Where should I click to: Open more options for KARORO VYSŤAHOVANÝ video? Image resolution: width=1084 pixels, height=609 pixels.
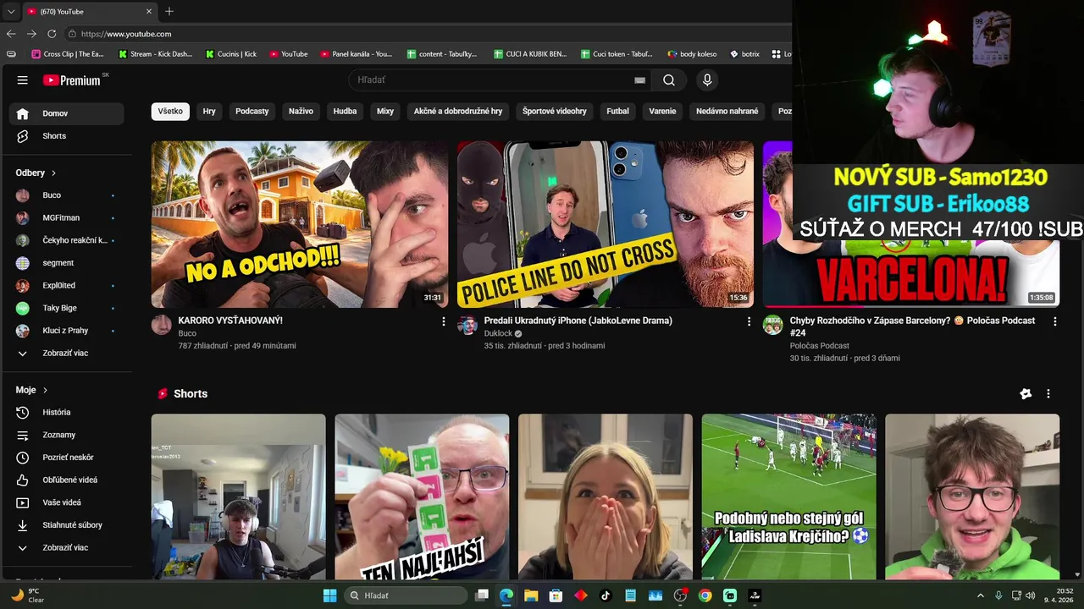point(443,321)
